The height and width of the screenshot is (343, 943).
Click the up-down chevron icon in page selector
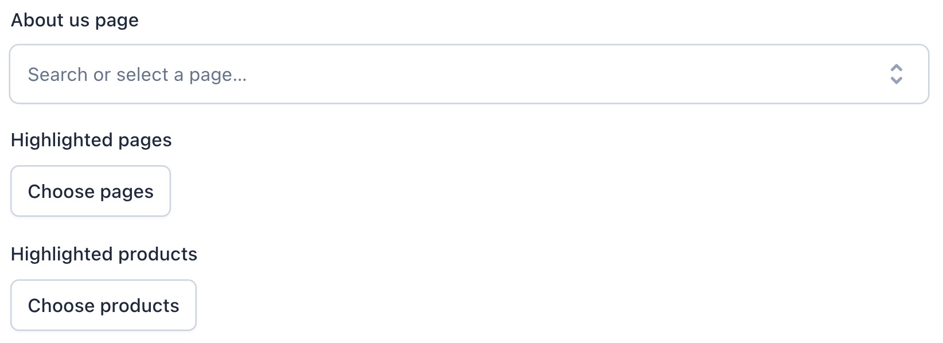click(896, 75)
